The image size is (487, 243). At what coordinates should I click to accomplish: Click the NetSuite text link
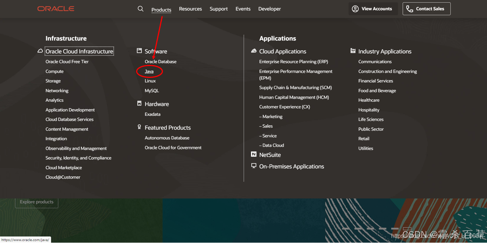pos(270,155)
